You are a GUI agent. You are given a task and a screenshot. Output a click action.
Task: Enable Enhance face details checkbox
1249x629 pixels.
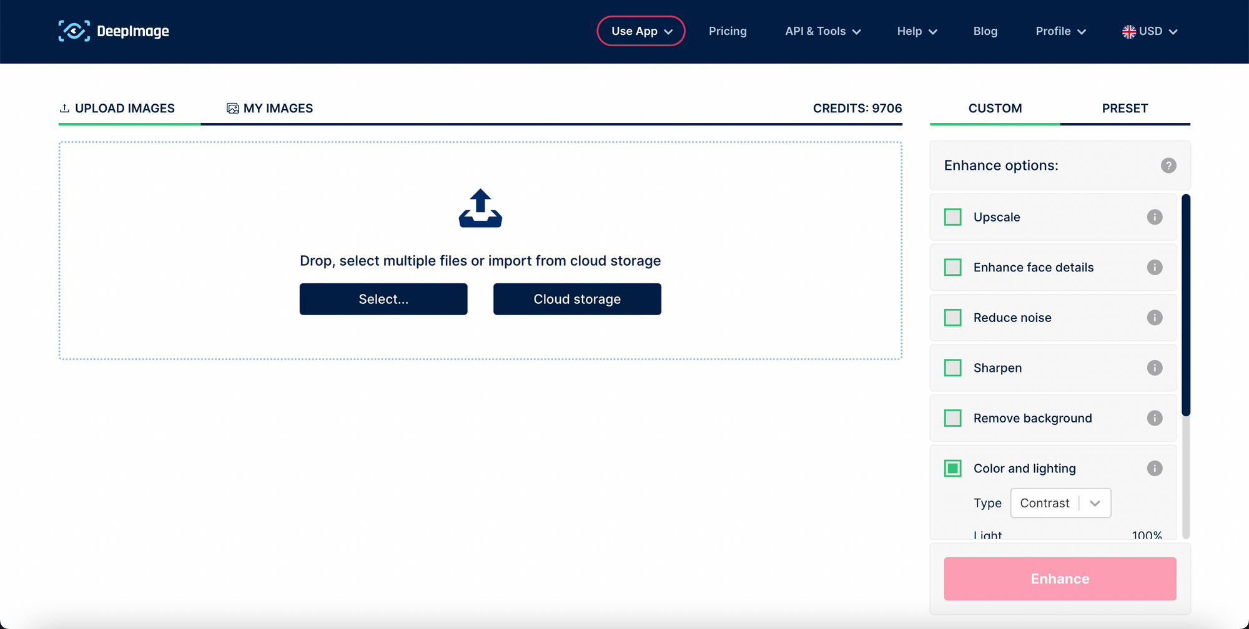tap(952, 267)
